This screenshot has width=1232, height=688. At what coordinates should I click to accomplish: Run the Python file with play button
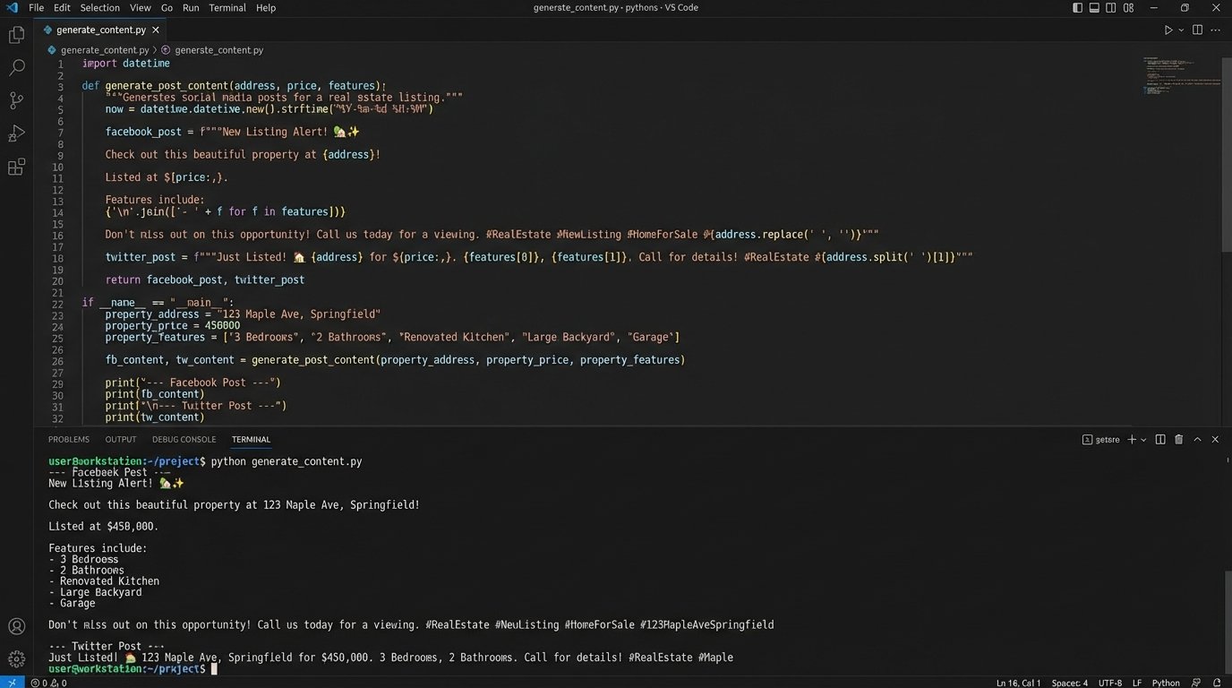1168,30
